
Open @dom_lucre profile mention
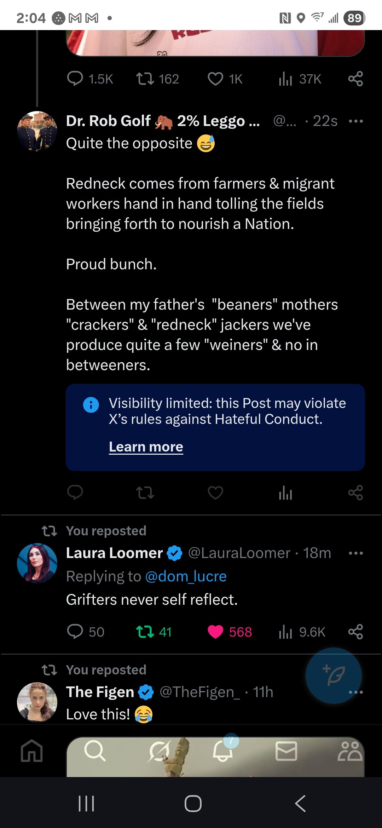point(186,576)
